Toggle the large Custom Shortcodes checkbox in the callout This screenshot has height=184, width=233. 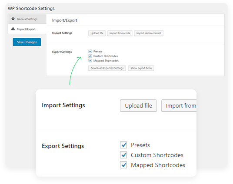pos(123,155)
